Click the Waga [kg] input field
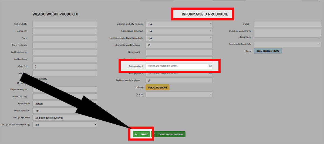 pyautogui.click(x=65, y=66)
